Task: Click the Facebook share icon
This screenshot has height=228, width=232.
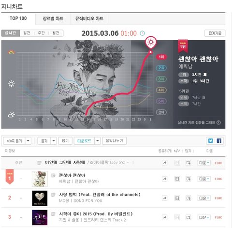Action: pyautogui.click(x=219, y=141)
